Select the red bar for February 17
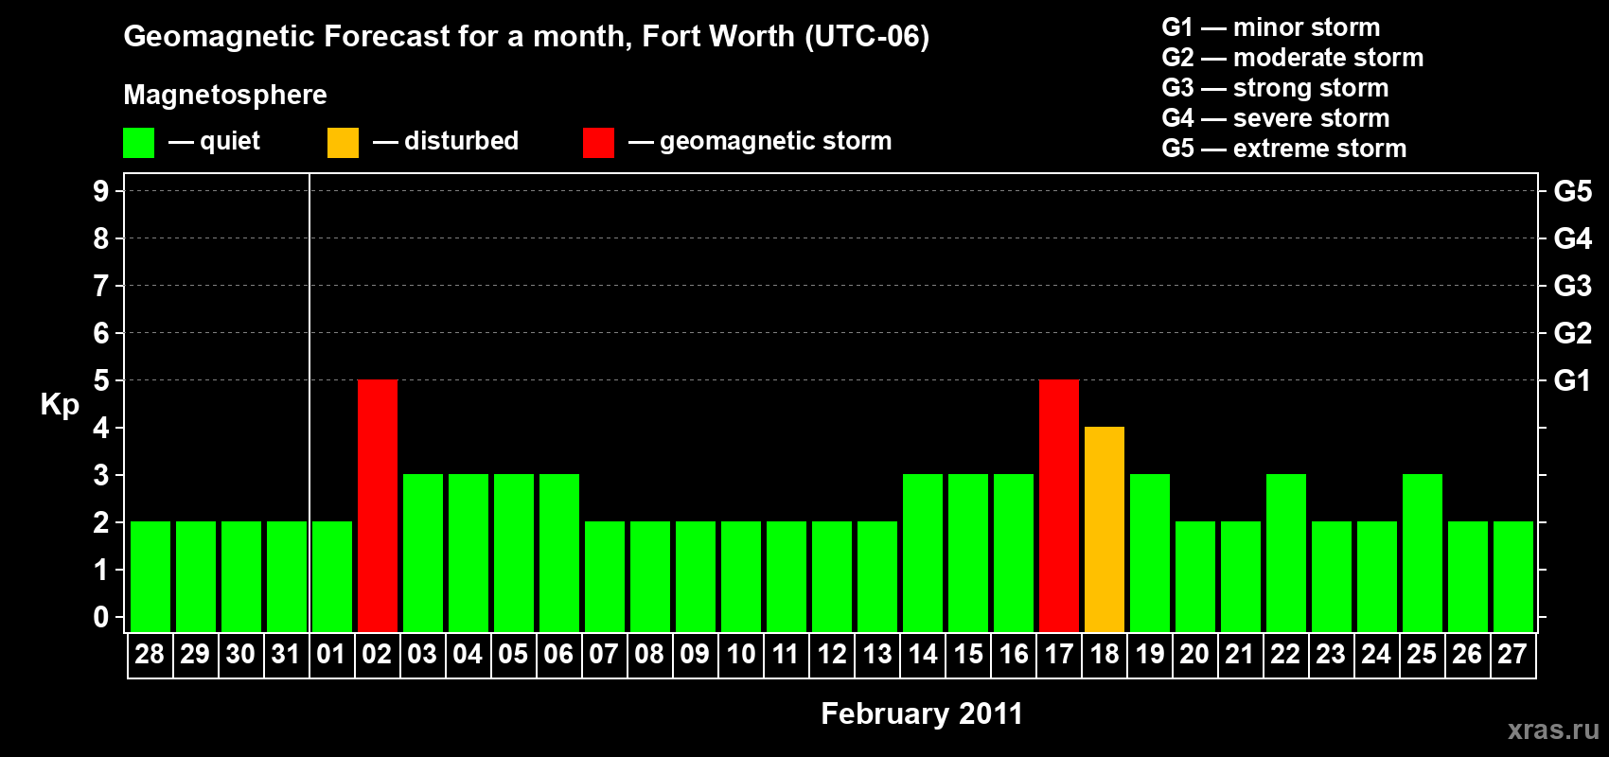This screenshot has width=1609, height=757. [1059, 505]
